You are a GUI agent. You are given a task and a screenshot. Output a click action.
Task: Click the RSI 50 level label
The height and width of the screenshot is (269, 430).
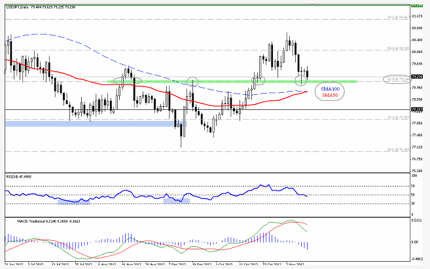point(413,194)
